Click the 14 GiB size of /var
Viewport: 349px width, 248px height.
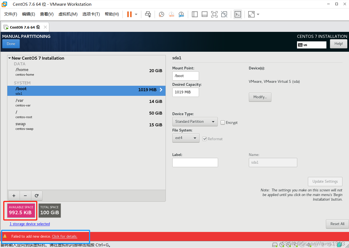point(156,102)
